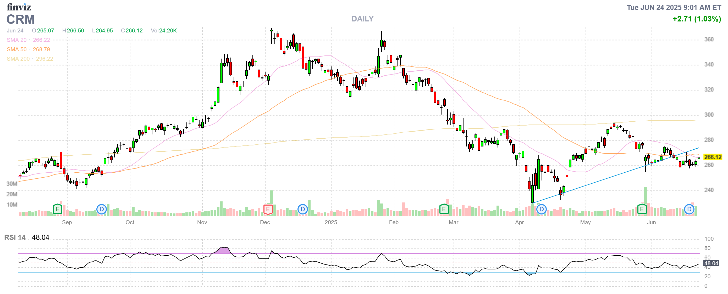Click the dividend marker in late June
This screenshot has width=728, height=294.
pos(689,209)
